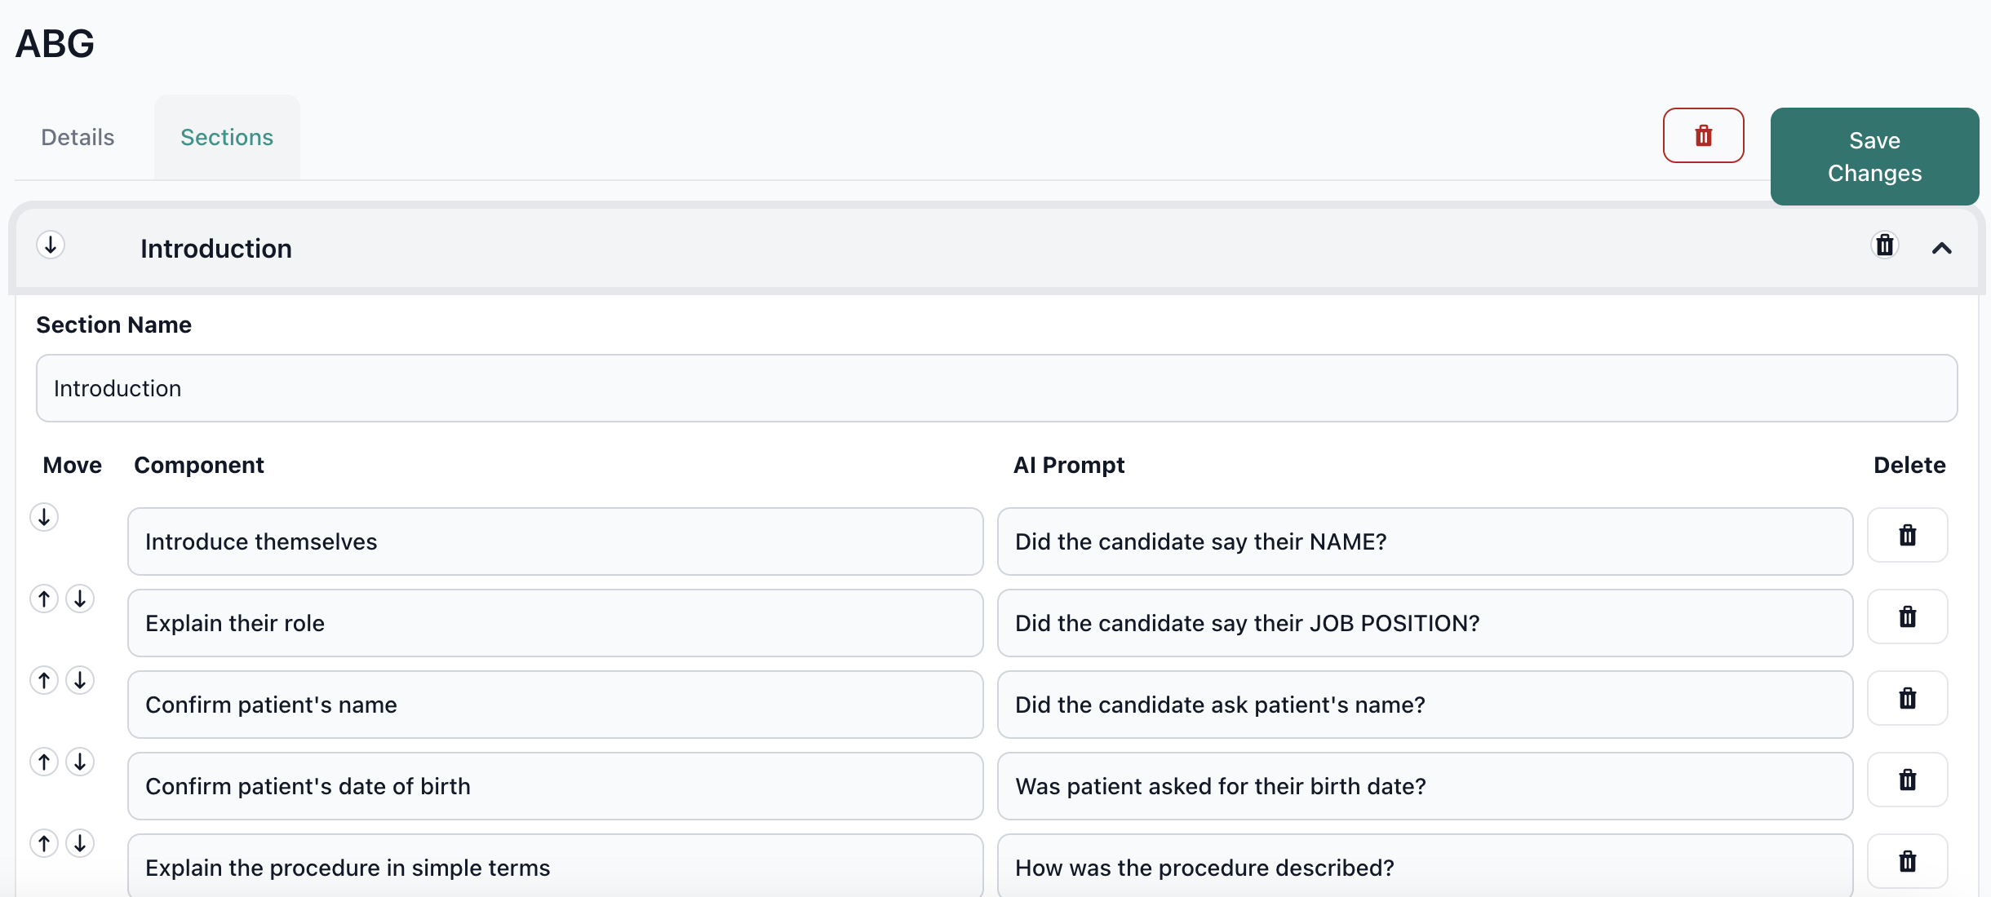This screenshot has width=1991, height=897.
Task: Delete 'Confirm patient's date of birth' row
Action: click(1907, 780)
